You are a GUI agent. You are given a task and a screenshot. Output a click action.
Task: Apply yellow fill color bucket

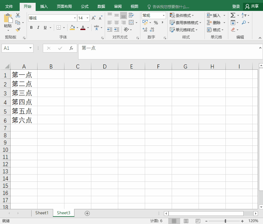tap(72, 28)
